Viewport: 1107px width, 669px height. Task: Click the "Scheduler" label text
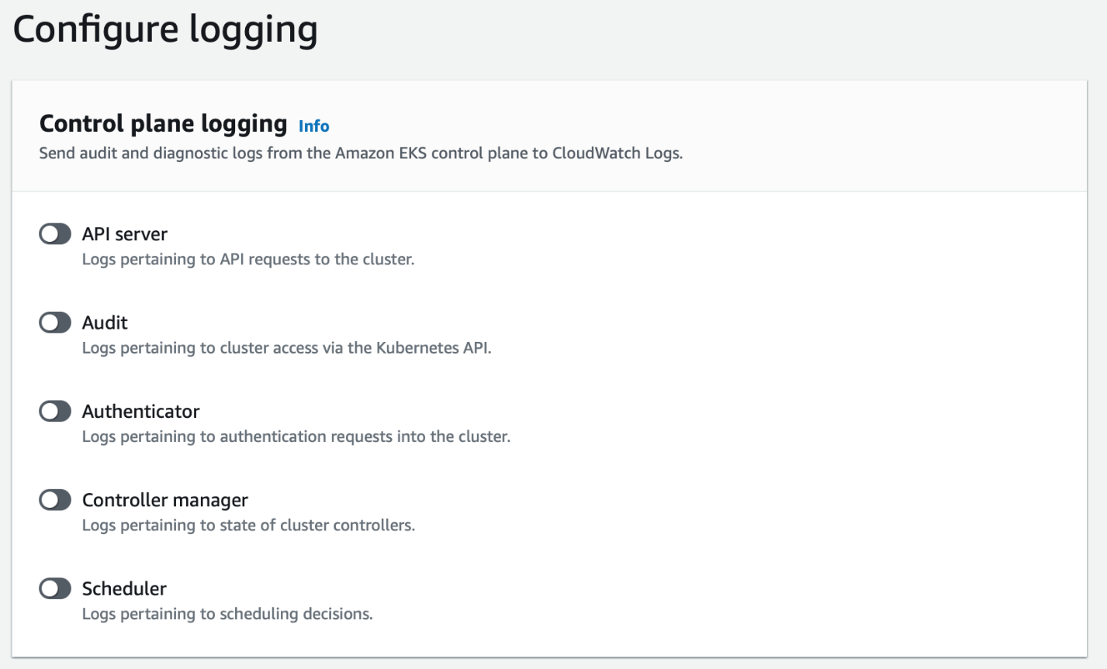click(124, 589)
